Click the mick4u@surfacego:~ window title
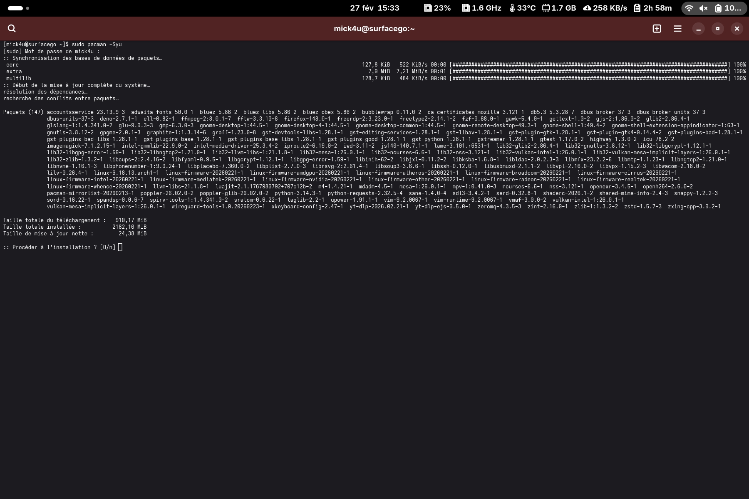Screen dimensions: 749x499 [374, 29]
